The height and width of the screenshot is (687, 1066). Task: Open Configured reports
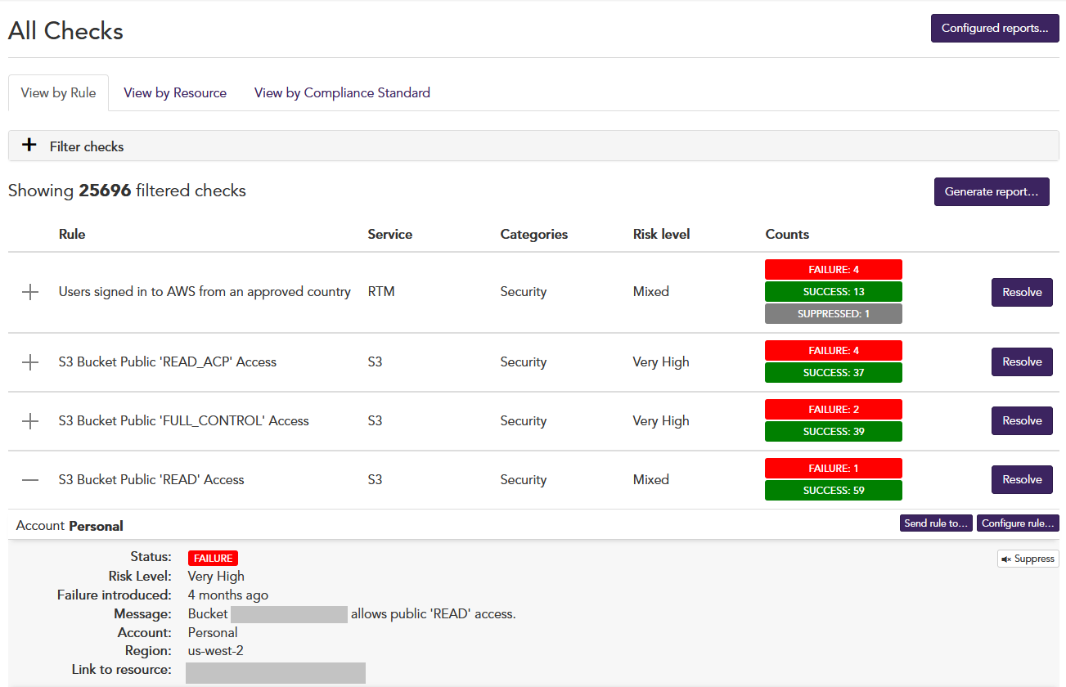995,28
